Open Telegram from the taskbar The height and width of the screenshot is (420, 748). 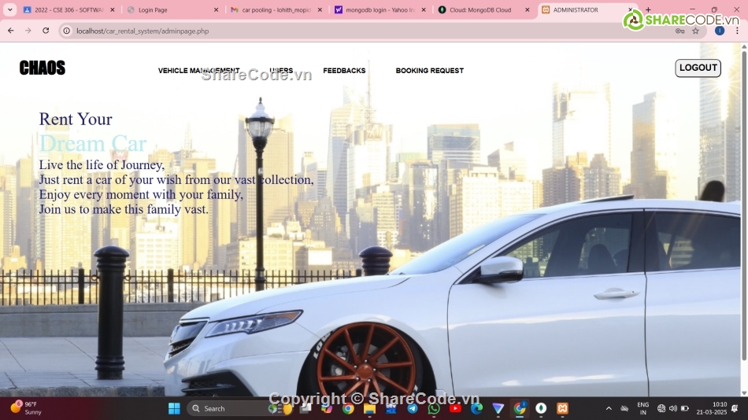(412, 408)
